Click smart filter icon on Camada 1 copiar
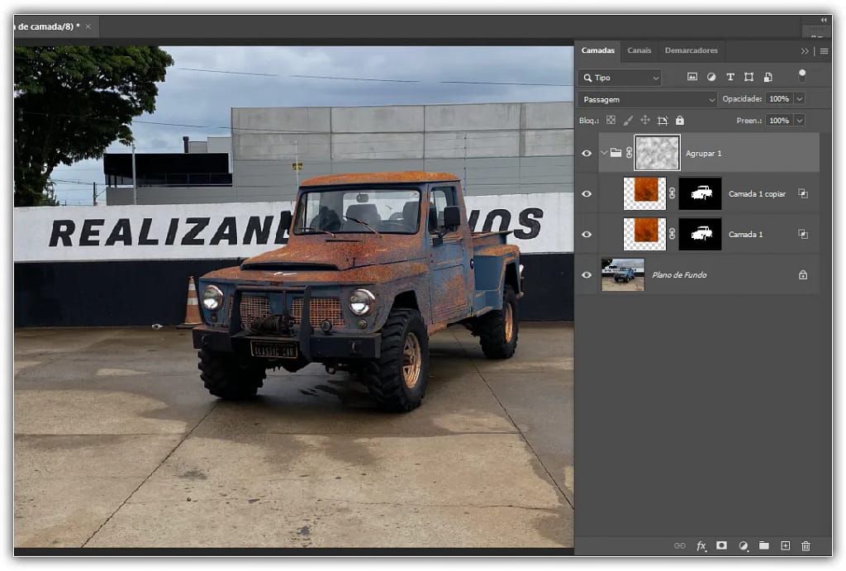This screenshot has height=571, width=846. coord(803,193)
